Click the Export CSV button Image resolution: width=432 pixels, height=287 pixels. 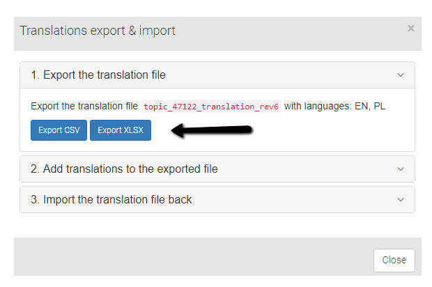tap(59, 130)
